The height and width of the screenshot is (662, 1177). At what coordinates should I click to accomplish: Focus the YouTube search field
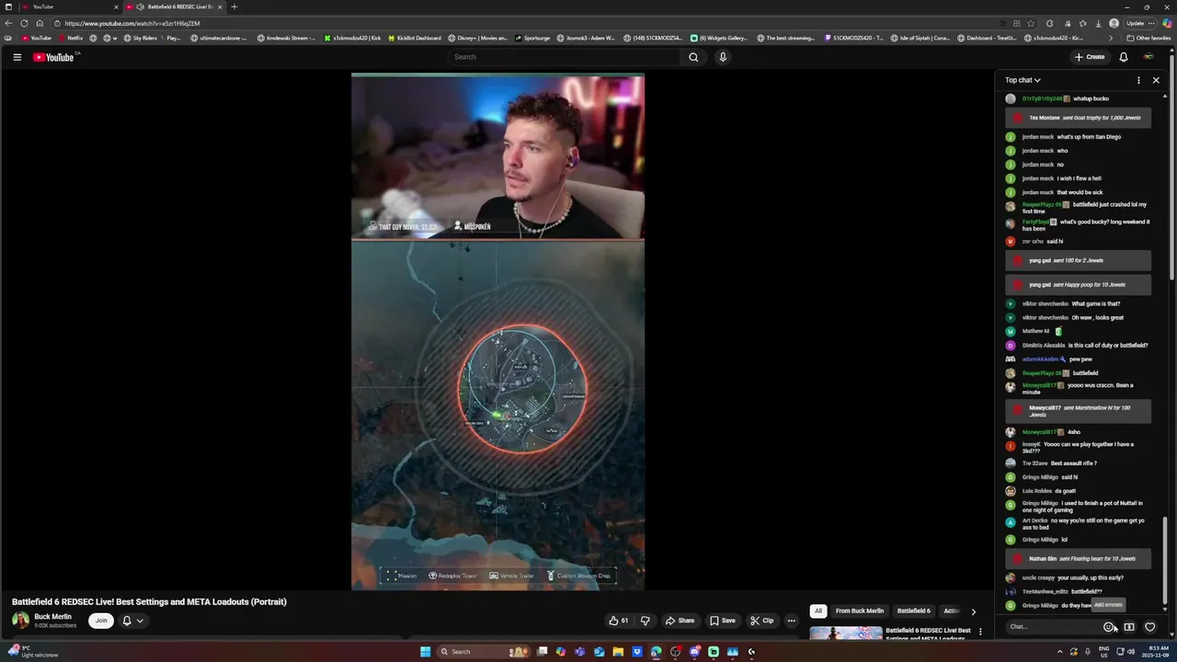564,57
